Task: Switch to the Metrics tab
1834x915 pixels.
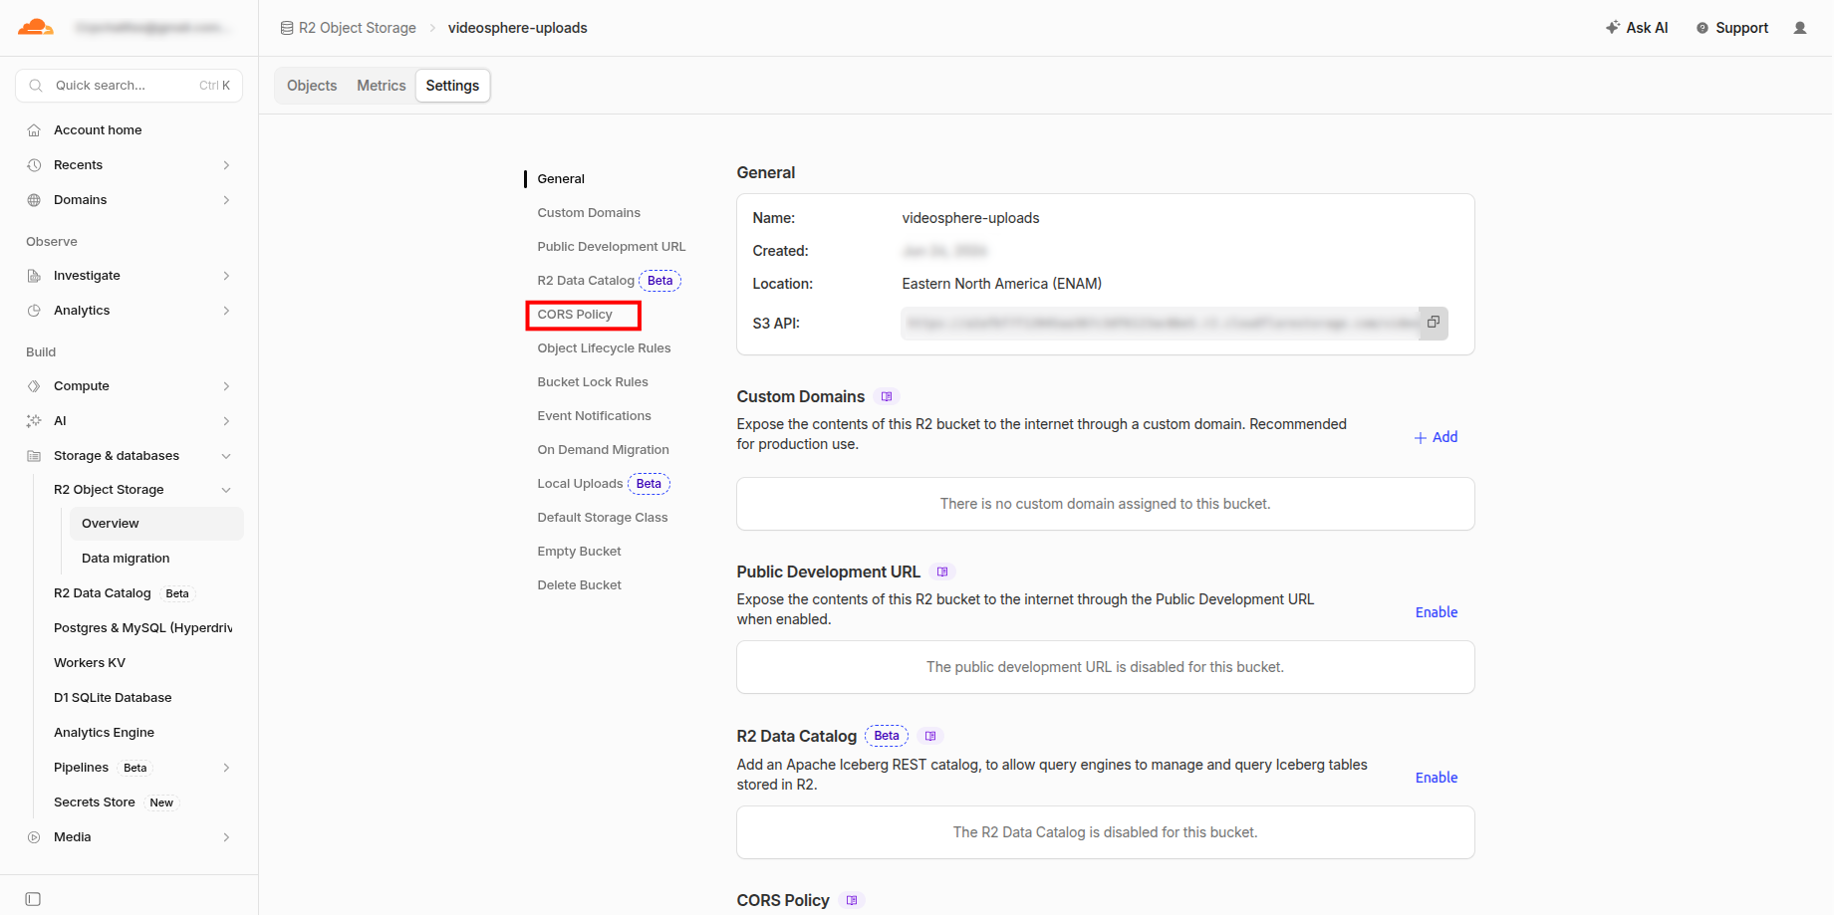Action: [382, 86]
